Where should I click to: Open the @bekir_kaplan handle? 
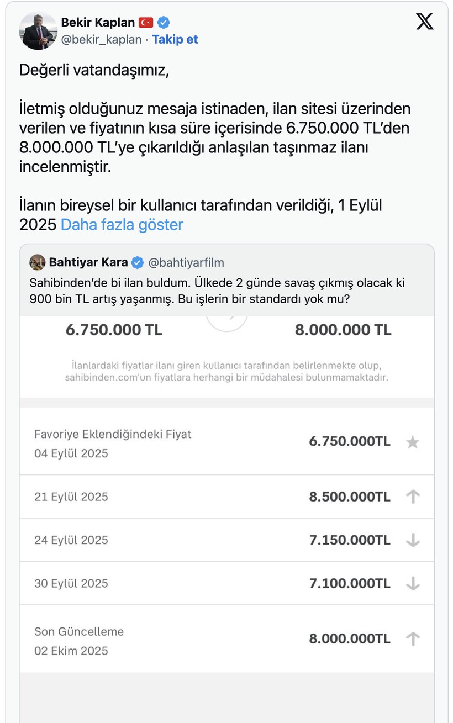click(x=102, y=40)
